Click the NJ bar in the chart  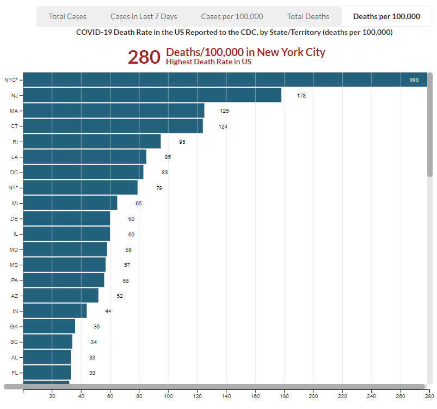pos(152,95)
